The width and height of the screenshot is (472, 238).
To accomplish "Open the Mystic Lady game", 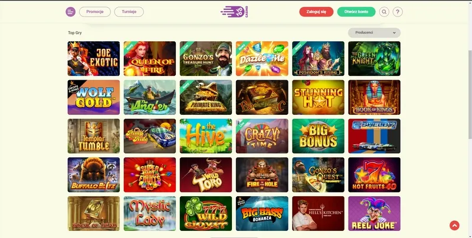I will (x=150, y=214).
